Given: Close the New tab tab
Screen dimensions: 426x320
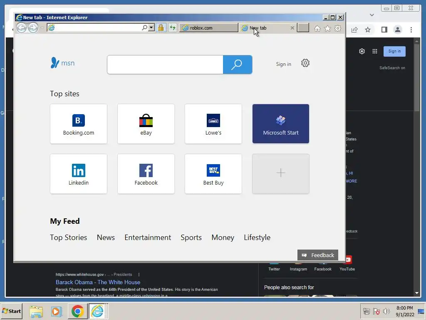Looking at the screenshot, I should [292, 28].
